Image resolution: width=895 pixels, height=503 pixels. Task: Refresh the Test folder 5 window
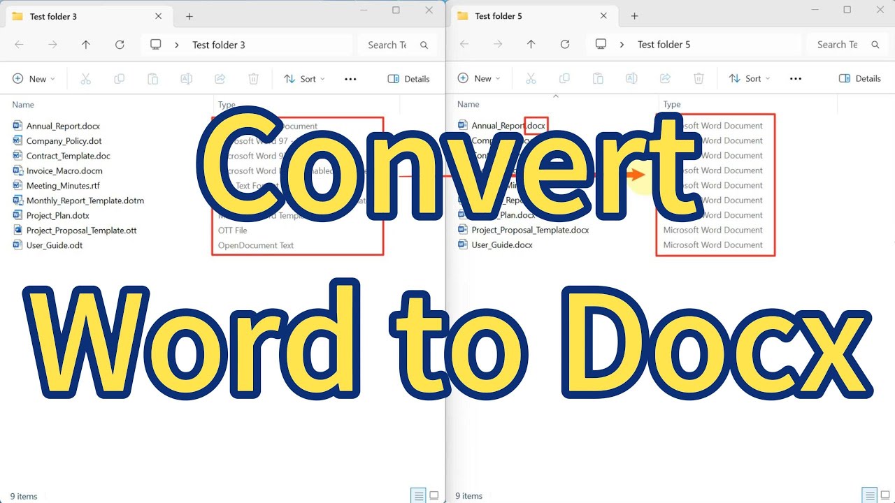(x=565, y=44)
